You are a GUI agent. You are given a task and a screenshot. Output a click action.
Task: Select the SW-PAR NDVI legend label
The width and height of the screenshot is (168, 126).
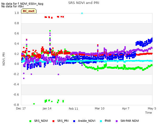tap(130, 121)
